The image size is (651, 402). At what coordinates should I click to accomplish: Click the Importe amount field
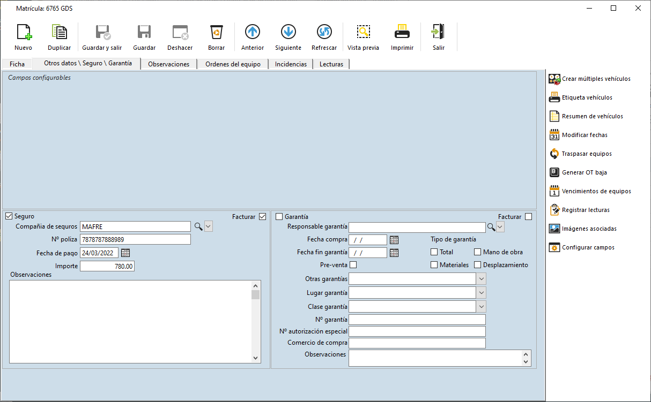click(107, 266)
